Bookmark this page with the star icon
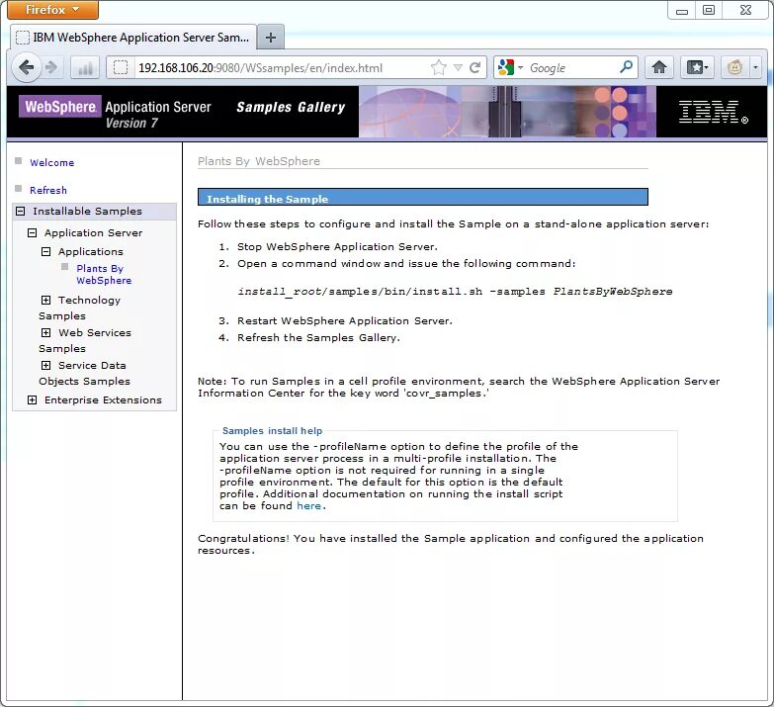 (x=438, y=67)
